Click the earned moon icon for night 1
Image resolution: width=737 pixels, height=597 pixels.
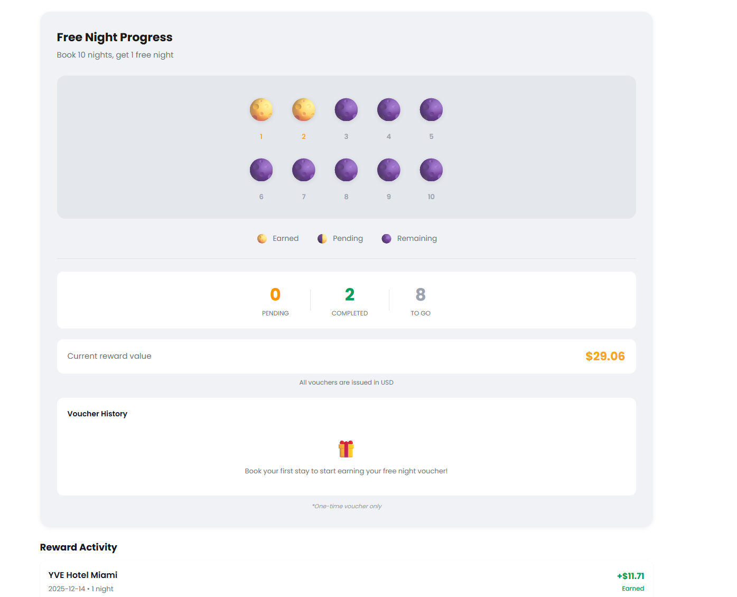[261, 109]
